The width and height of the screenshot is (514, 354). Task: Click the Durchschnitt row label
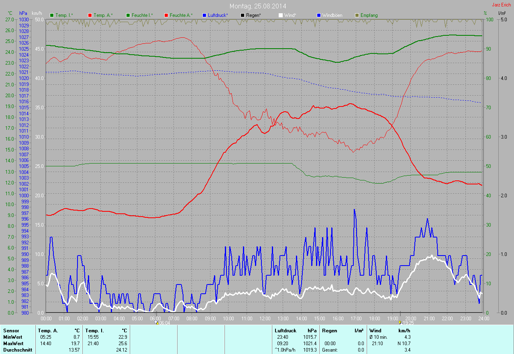[x=18, y=350]
